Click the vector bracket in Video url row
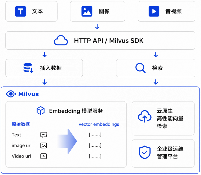The image size is (201, 175). 95,156
